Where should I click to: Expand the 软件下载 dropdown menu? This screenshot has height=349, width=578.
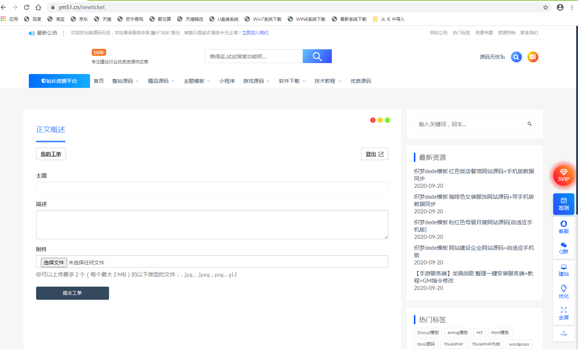point(292,81)
